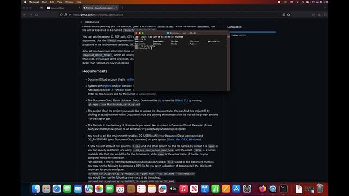Close the DocumentCloud tab
Viewport: 349px width, 196px height.
(x=79, y=8)
